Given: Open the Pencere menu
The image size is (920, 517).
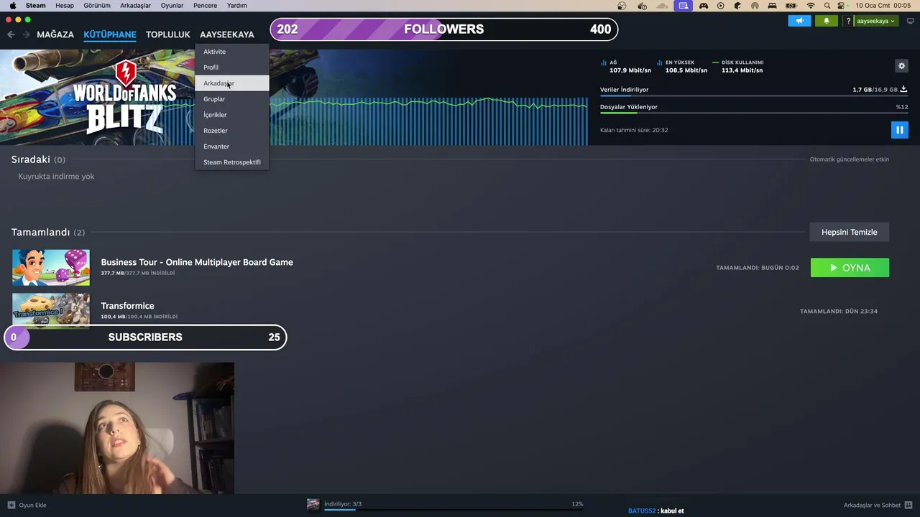Looking at the screenshot, I should 206,6.
